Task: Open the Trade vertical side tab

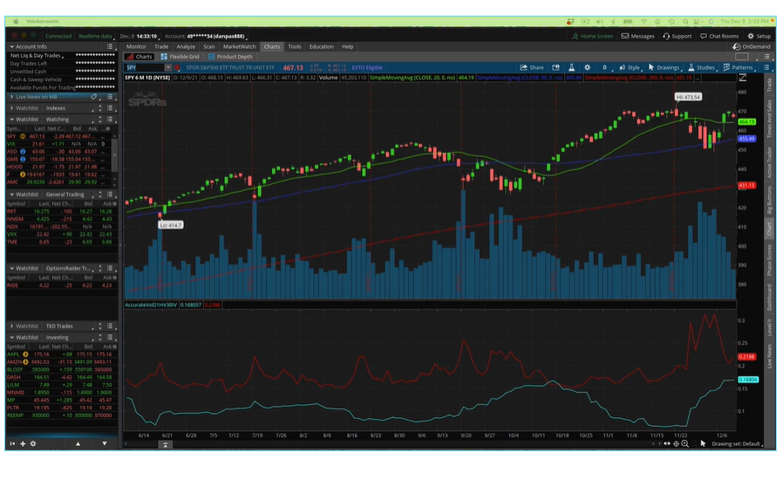Action: coord(769,85)
